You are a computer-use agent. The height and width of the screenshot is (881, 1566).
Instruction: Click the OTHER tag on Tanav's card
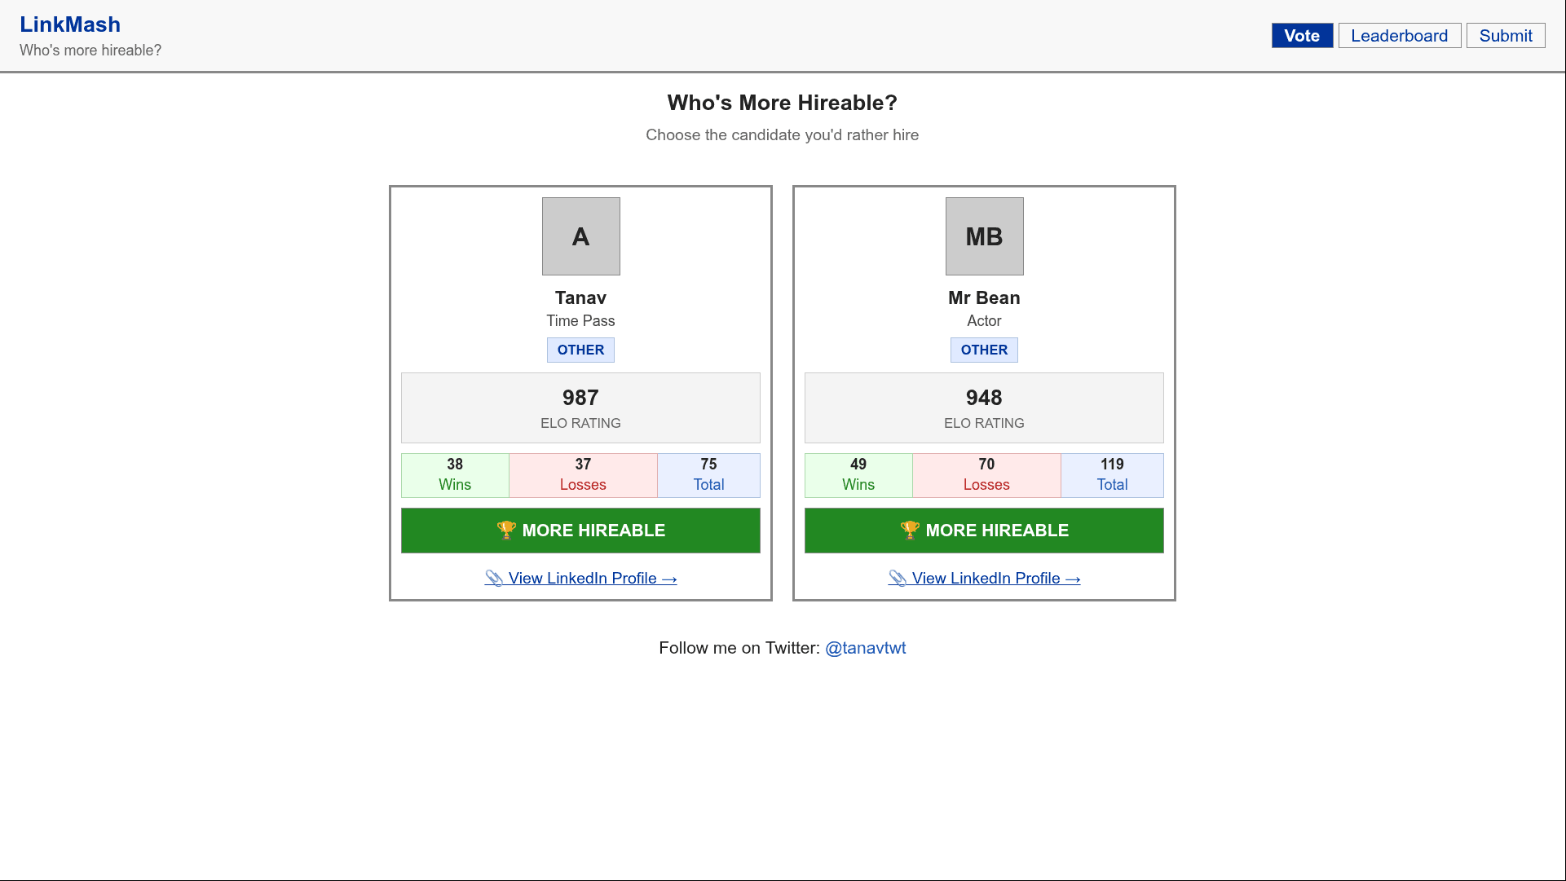pyautogui.click(x=580, y=350)
